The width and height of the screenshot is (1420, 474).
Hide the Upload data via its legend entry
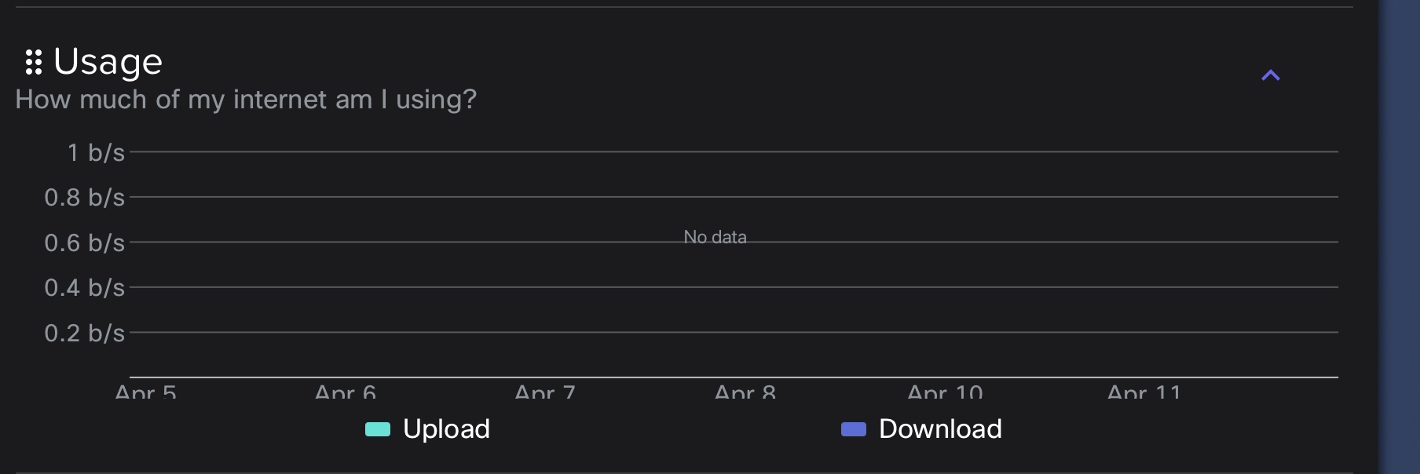pyautogui.click(x=426, y=429)
